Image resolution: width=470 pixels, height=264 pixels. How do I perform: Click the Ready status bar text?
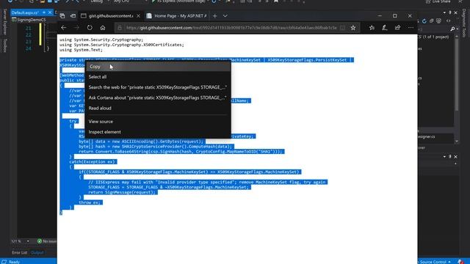click(x=14, y=262)
